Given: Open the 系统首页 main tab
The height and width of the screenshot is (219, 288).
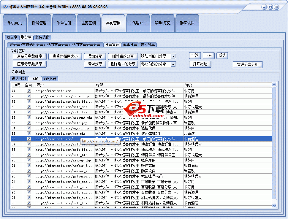Looking at the screenshot, I should click(x=15, y=23).
